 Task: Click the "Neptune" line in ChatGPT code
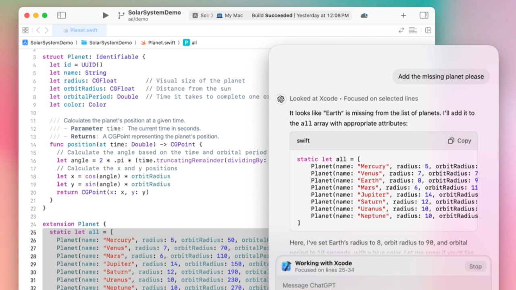point(394,216)
